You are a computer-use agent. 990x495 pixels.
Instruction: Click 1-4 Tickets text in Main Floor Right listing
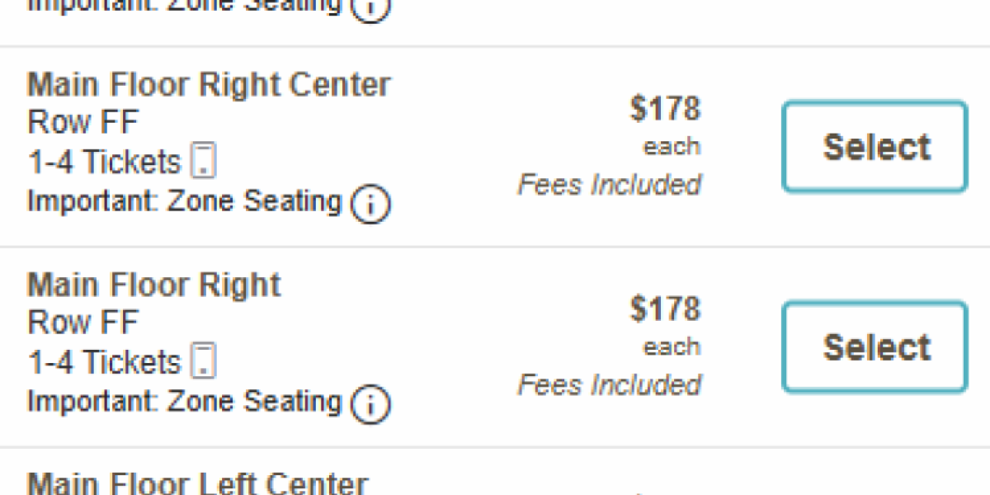(x=104, y=362)
